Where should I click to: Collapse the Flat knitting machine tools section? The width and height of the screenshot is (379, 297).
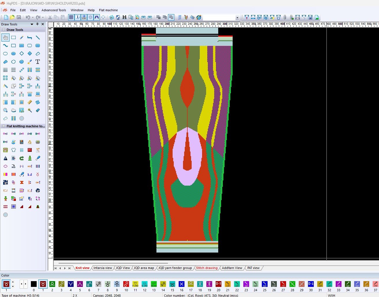(4, 126)
